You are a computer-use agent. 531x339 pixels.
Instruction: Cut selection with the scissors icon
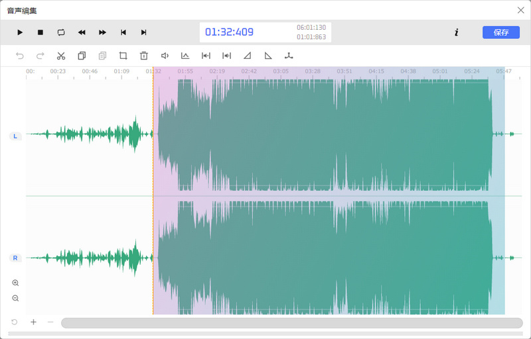click(x=61, y=56)
